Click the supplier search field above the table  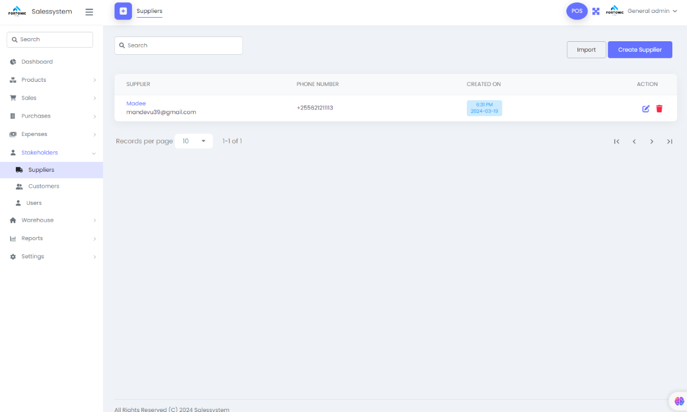click(x=178, y=45)
